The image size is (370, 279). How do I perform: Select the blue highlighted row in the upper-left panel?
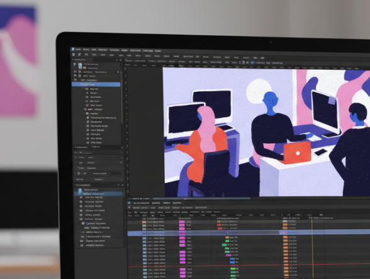[96, 84]
